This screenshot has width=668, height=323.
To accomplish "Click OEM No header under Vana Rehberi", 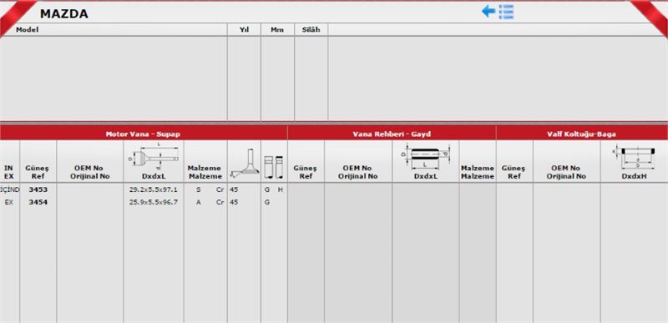I will point(358,172).
